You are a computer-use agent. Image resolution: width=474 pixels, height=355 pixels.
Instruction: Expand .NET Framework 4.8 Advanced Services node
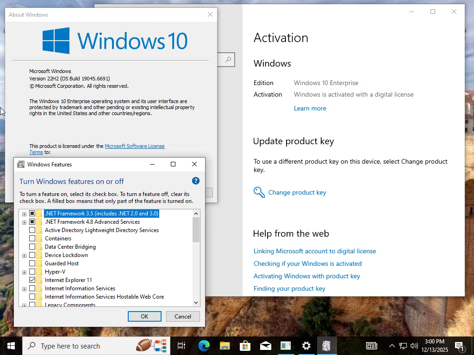click(24, 222)
